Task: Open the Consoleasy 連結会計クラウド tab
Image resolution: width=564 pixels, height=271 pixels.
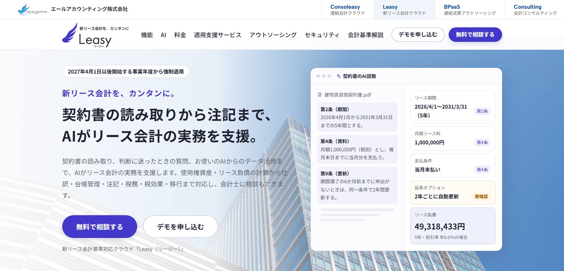Action: coord(348,10)
